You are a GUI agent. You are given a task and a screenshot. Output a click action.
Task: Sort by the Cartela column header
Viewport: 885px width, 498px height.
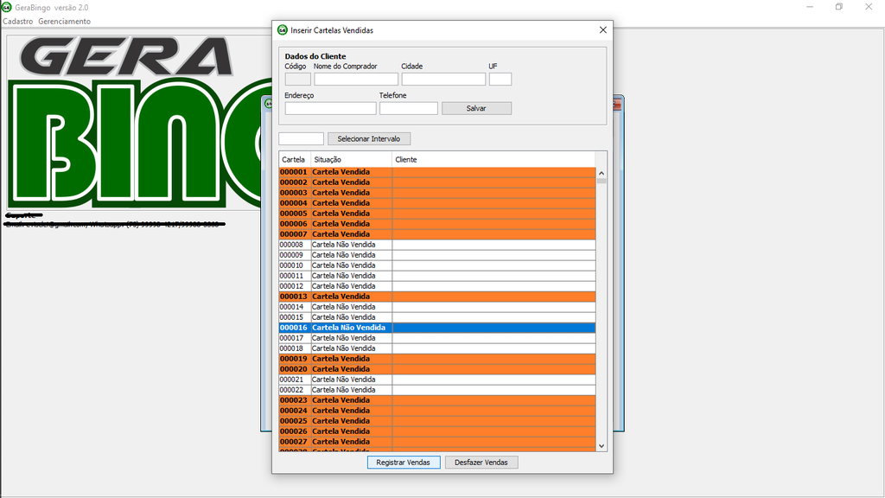click(x=294, y=160)
